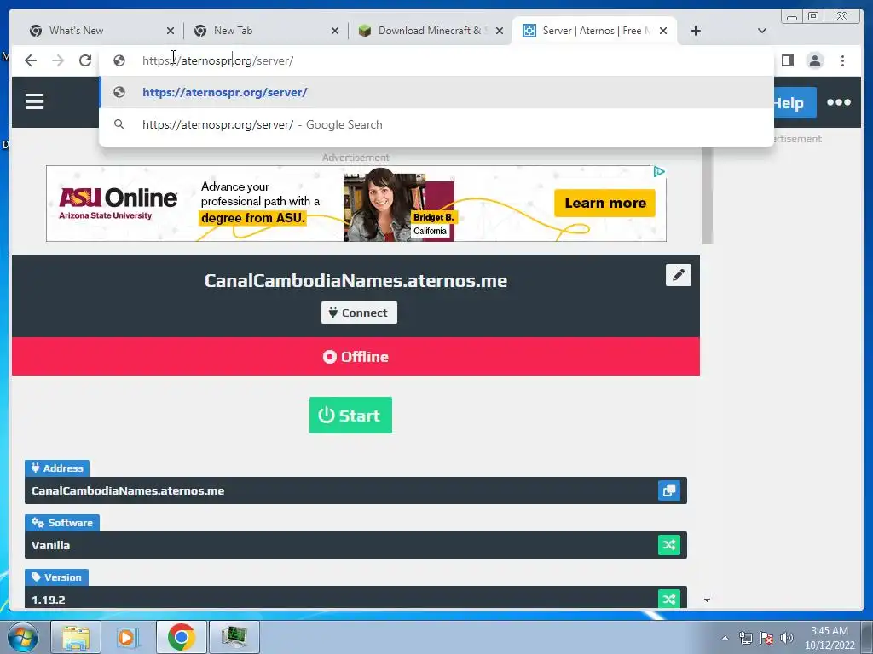The image size is (873, 654).
Task: Open AdChoices icon on ASU ad
Action: click(659, 172)
